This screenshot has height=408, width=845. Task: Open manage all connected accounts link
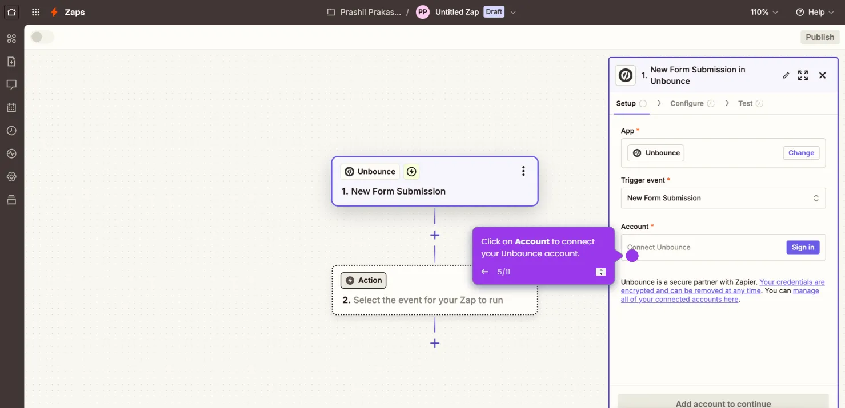pyautogui.click(x=720, y=295)
